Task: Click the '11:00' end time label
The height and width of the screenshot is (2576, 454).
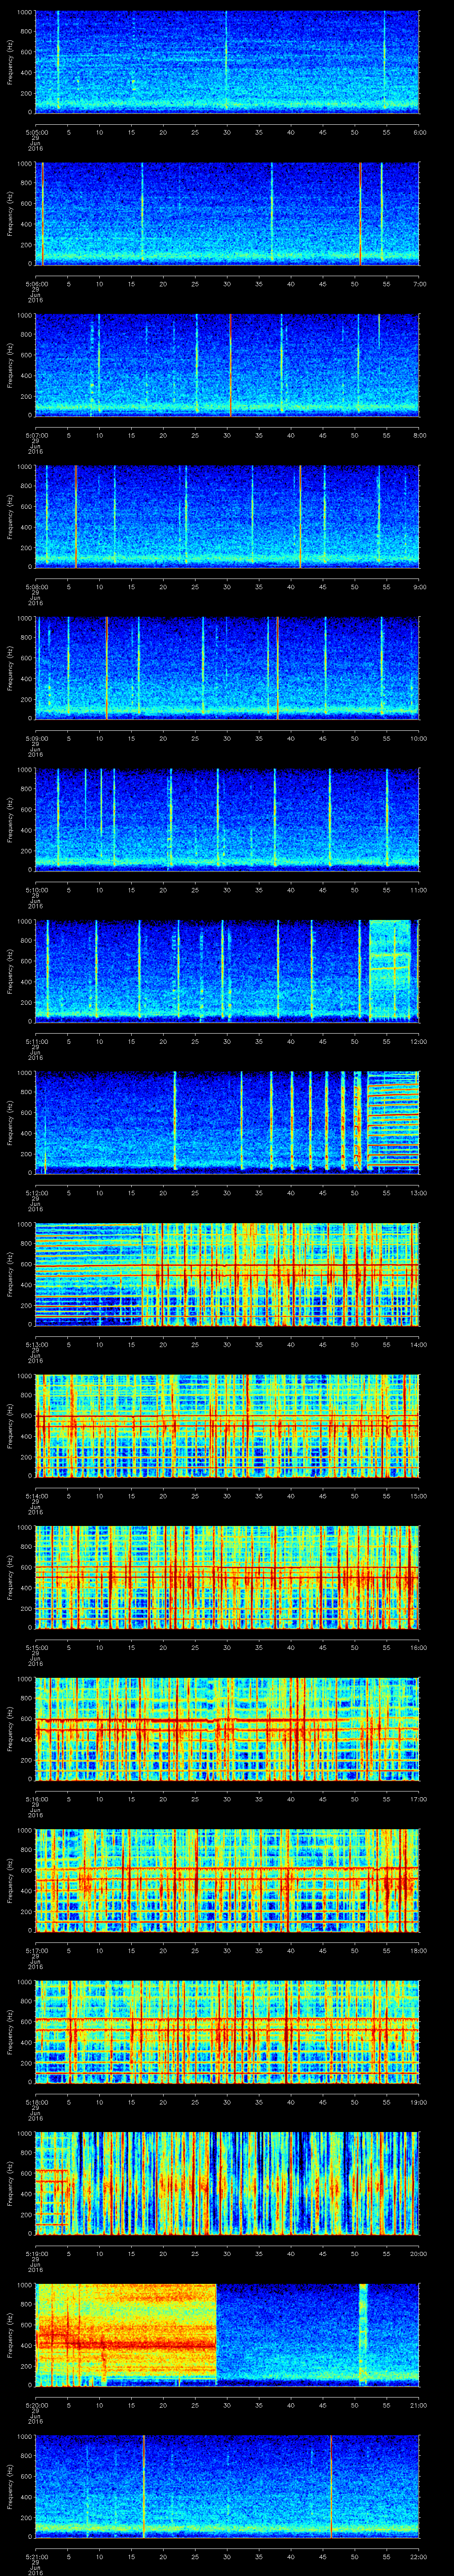Action: point(418,890)
